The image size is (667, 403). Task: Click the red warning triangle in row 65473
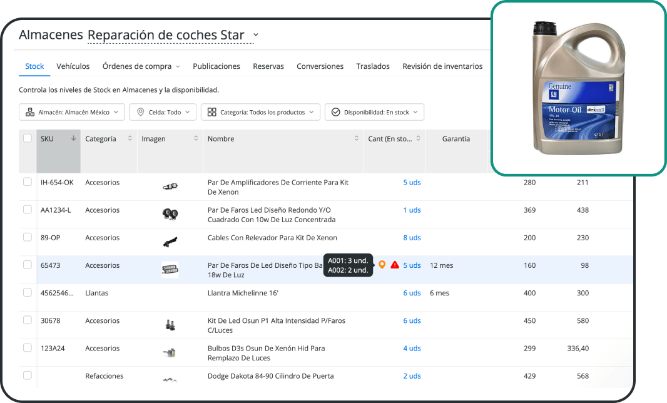click(395, 265)
